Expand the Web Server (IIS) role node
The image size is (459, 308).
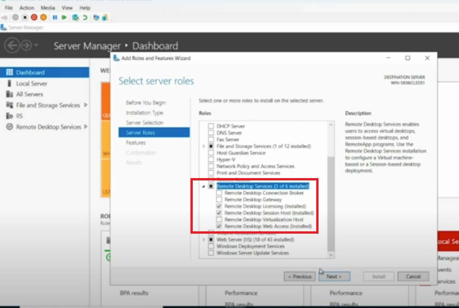tap(203, 240)
